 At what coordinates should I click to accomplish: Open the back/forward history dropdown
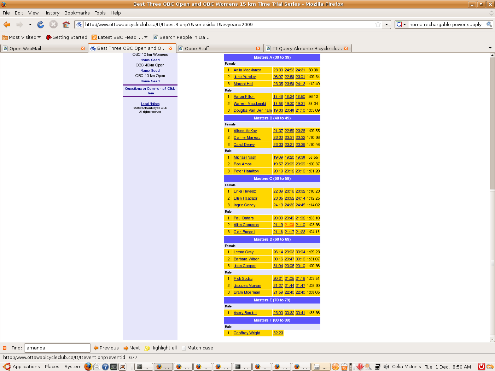pos(30,24)
